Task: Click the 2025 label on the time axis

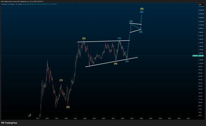Action: point(113,118)
